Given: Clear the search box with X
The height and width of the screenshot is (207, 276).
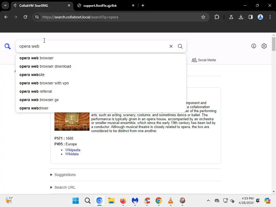Looking at the screenshot, I should click(171, 46).
